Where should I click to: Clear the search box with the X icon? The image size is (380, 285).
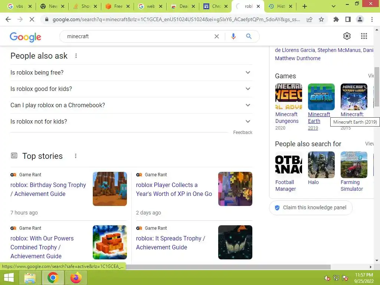click(x=217, y=36)
